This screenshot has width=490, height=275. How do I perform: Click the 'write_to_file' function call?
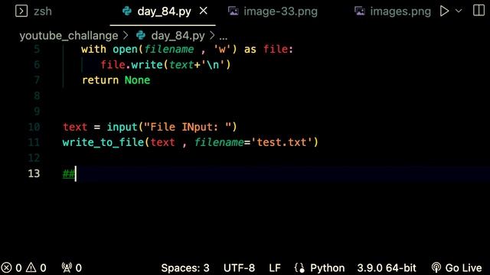click(103, 143)
